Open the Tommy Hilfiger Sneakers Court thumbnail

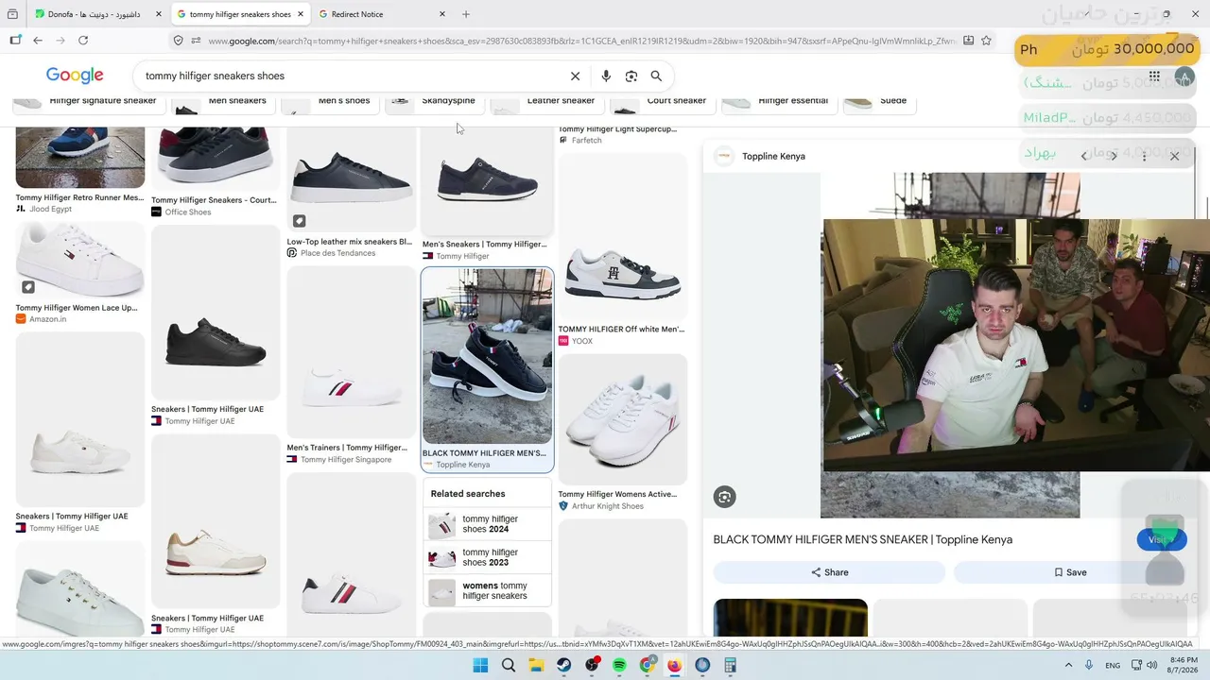tap(216, 159)
